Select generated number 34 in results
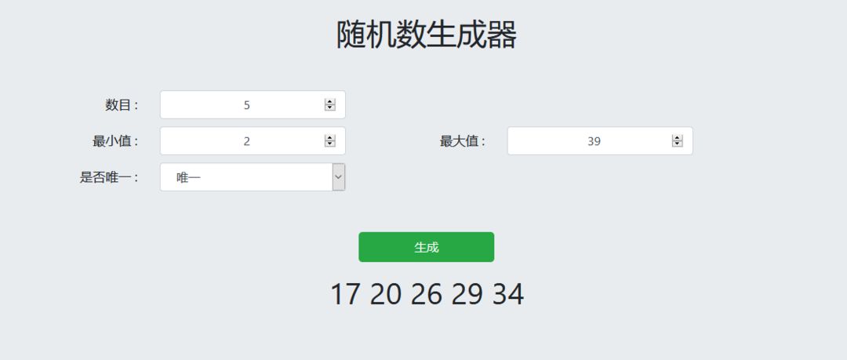Image resolution: width=847 pixels, height=360 pixels. [507, 295]
